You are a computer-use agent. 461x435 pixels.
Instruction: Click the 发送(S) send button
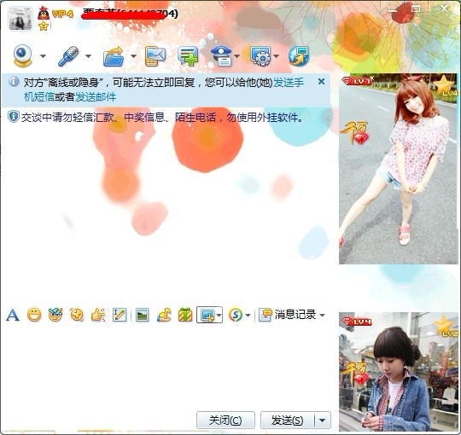[287, 420]
